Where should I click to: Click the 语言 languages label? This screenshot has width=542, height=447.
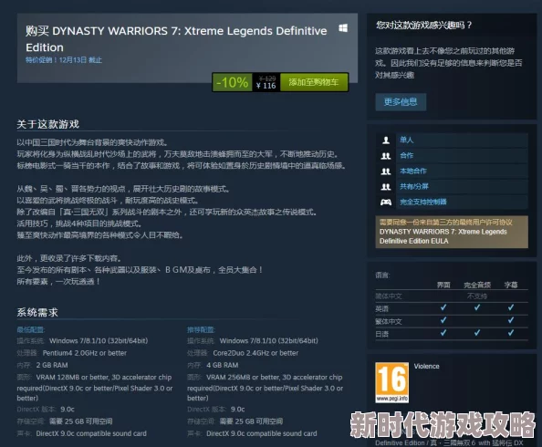point(382,275)
